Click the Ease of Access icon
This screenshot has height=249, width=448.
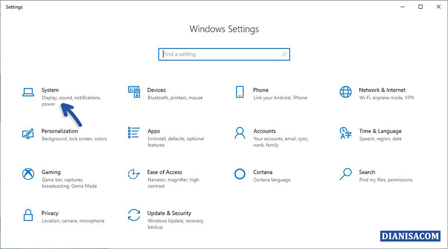click(134, 174)
